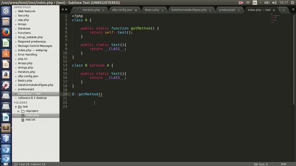The image size is (296, 166).
Task: Go to previous tab with left arrow
Action: (x=62, y=9)
